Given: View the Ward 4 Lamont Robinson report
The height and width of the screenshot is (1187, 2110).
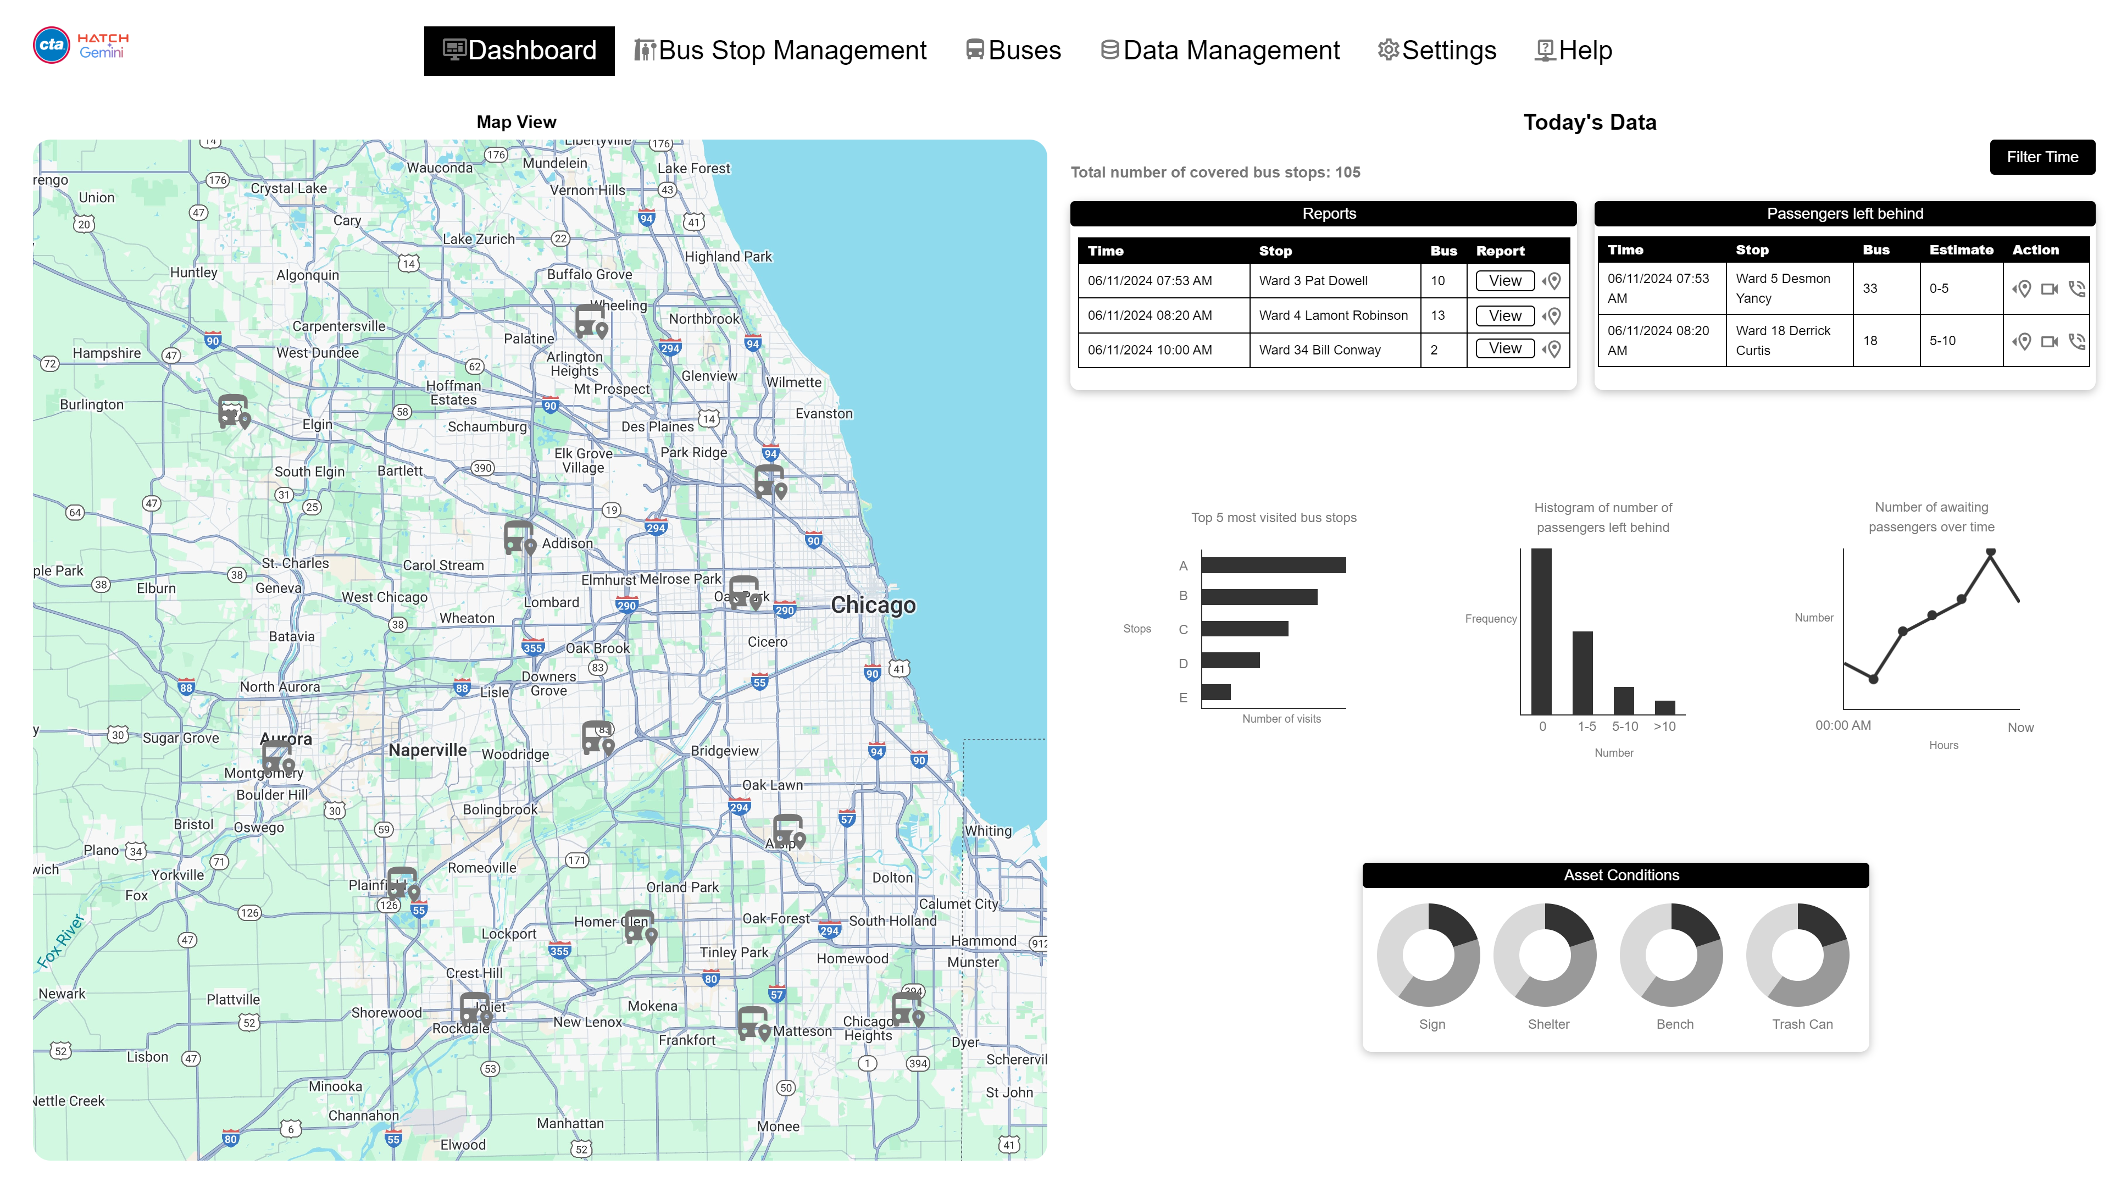Looking at the screenshot, I should pos(1504,315).
